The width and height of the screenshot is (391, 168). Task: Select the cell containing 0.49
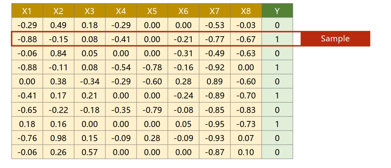[x=58, y=25]
